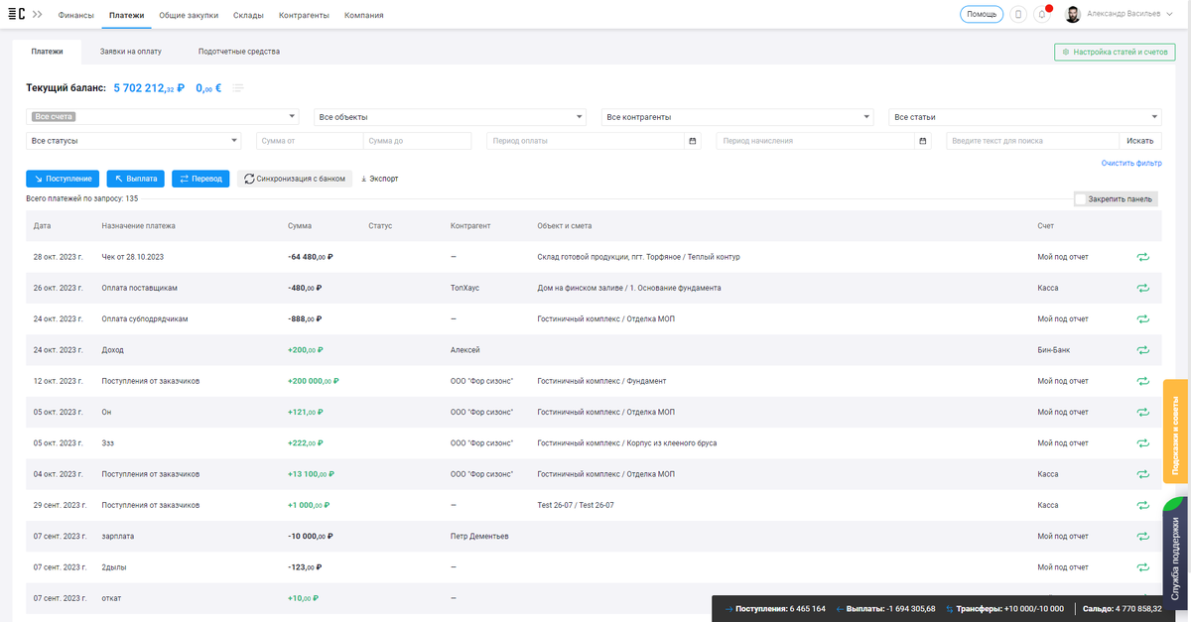1191x622 pixels.
Task: Open the Склады menu
Action: coord(248,15)
